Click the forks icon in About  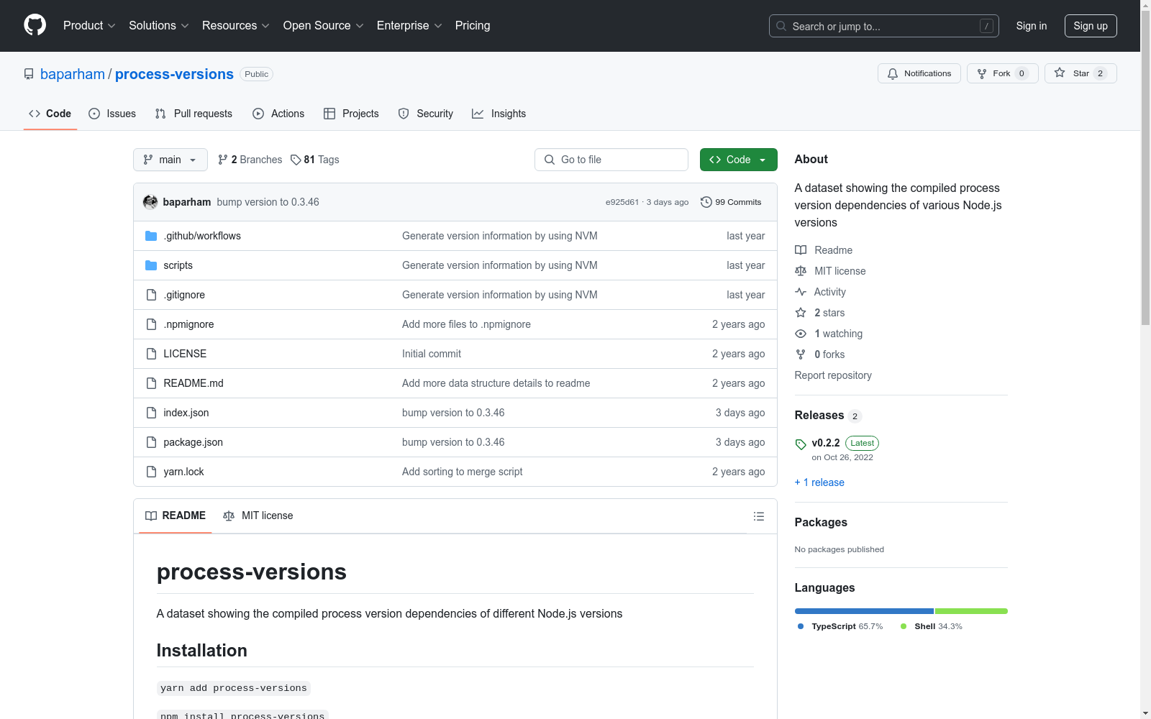[x=801, y=354]
